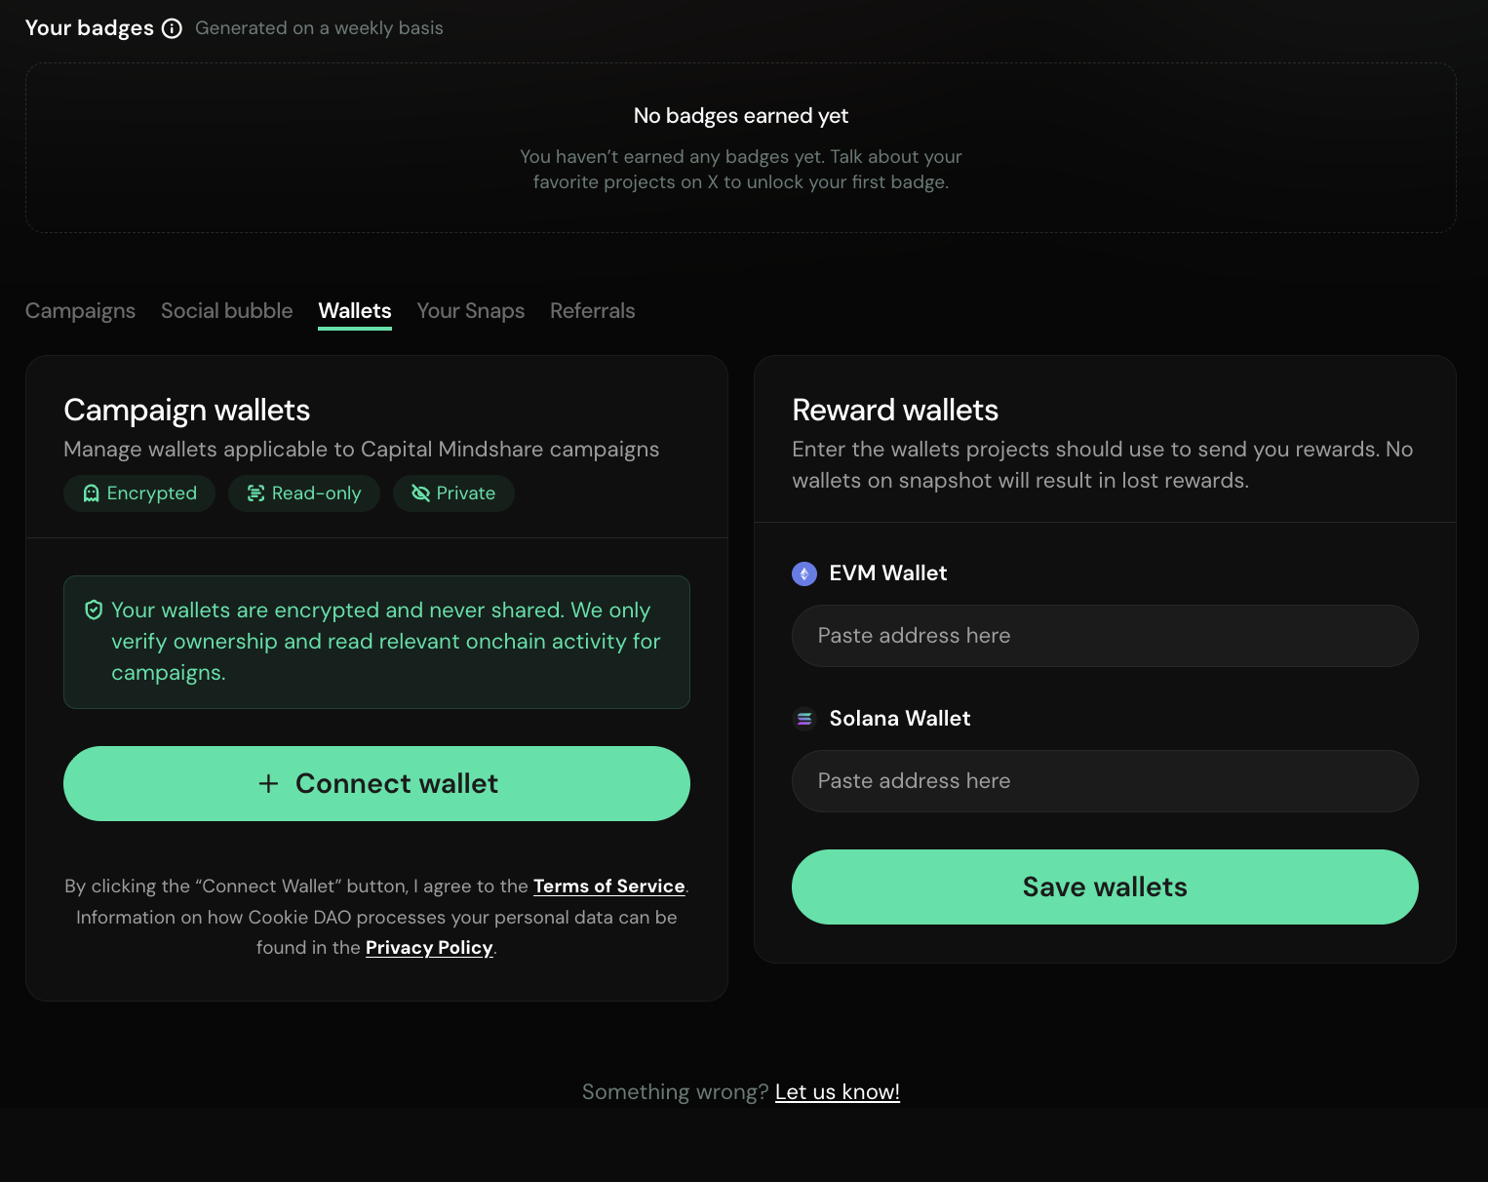Click the scan icon in Read-only badge

pos(255,493)
